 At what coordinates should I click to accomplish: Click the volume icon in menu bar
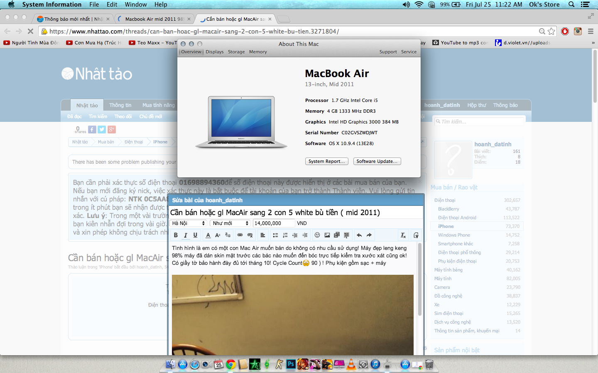point(406,5)
